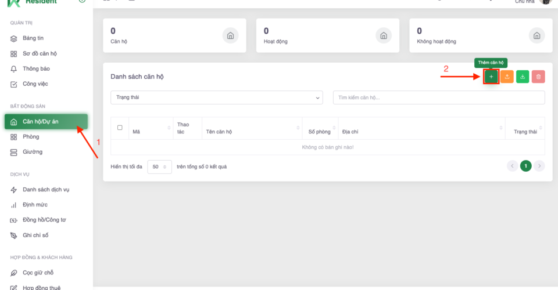Screen dimensions: 558x290
Task: Click page 1 pagination button
Action: (525, 166)
